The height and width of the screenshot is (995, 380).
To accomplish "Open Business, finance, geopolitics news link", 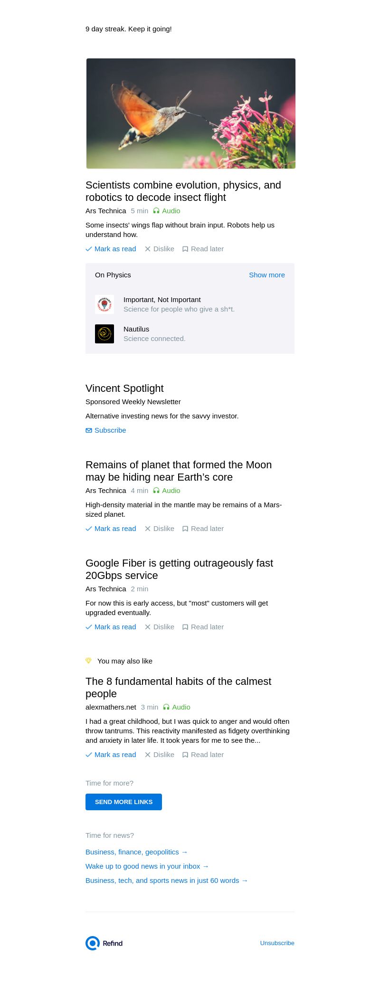I will click(137, 852).
